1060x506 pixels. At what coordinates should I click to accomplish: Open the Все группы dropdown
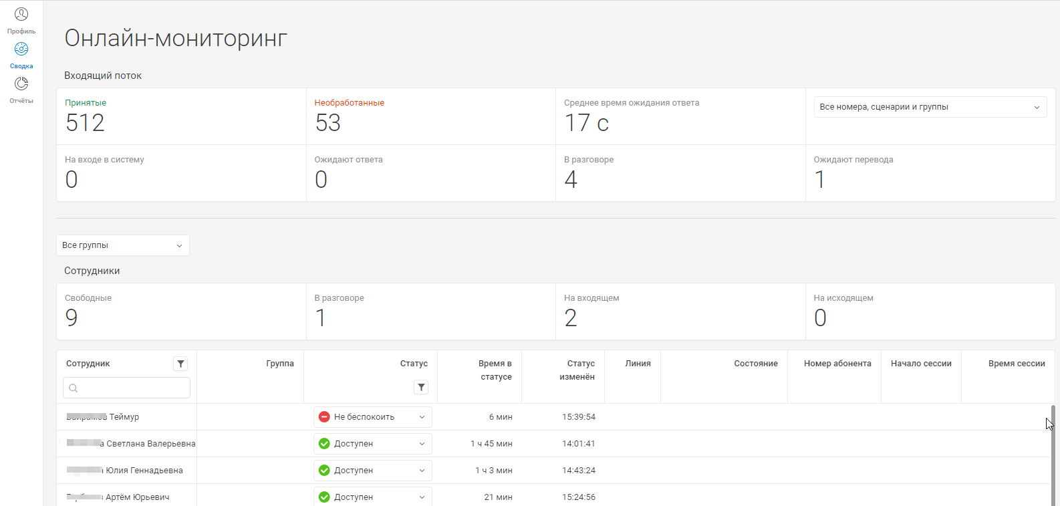coord(123,245)
